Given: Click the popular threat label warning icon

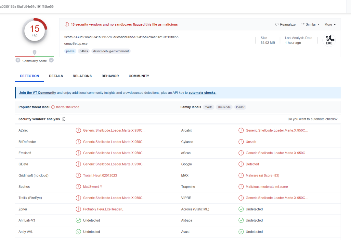Looking at the screenshot, I should 53,107.
